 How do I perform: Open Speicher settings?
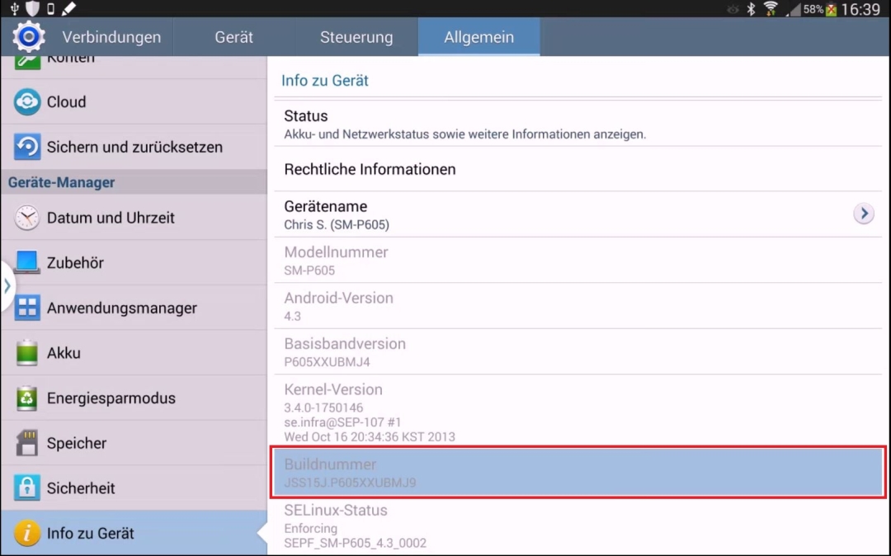134,442
